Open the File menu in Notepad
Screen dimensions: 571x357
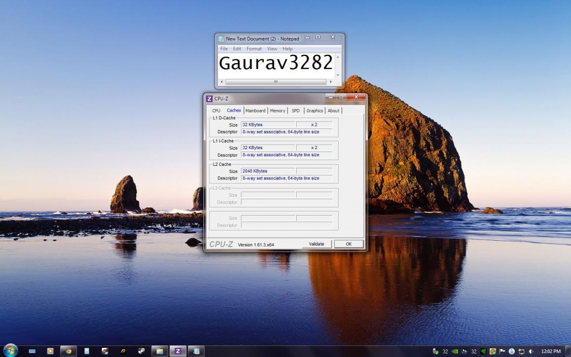click(224, 49)
